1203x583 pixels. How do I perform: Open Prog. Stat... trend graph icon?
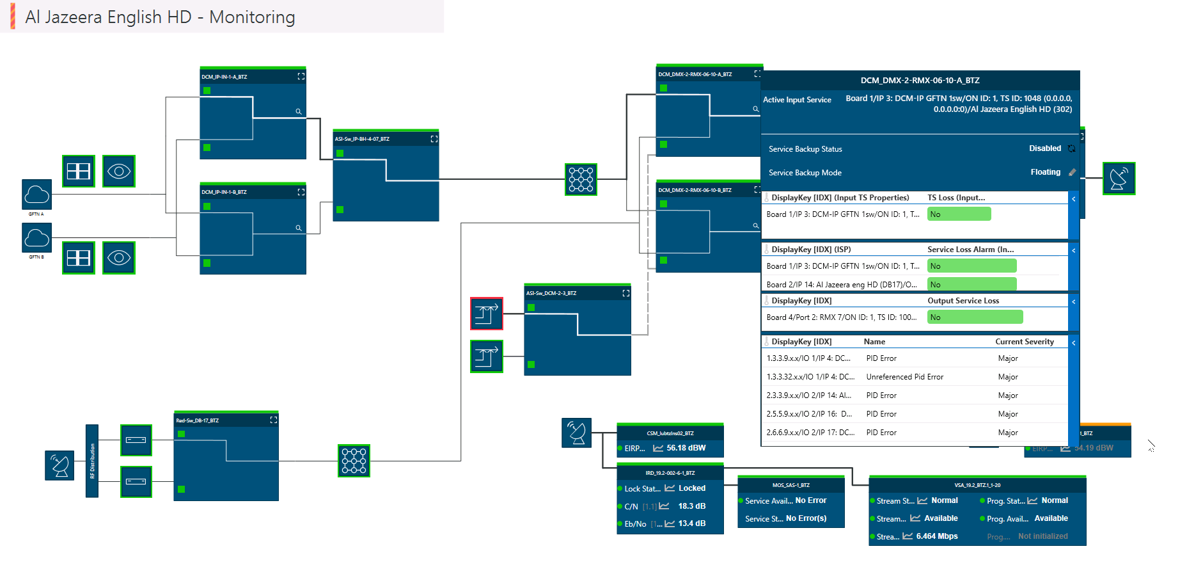pyautogui.click(x=1032, y=500)
